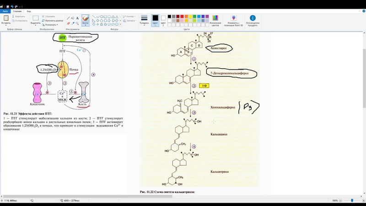Screen dimensions: 366x206
Task: Select the Text tool
Action: pyautogui.click(x=77, y=18)
